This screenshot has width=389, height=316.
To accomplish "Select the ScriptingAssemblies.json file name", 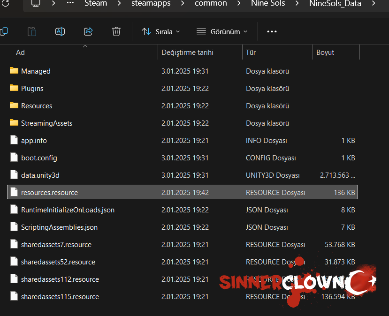I will [x=59, y=227].
